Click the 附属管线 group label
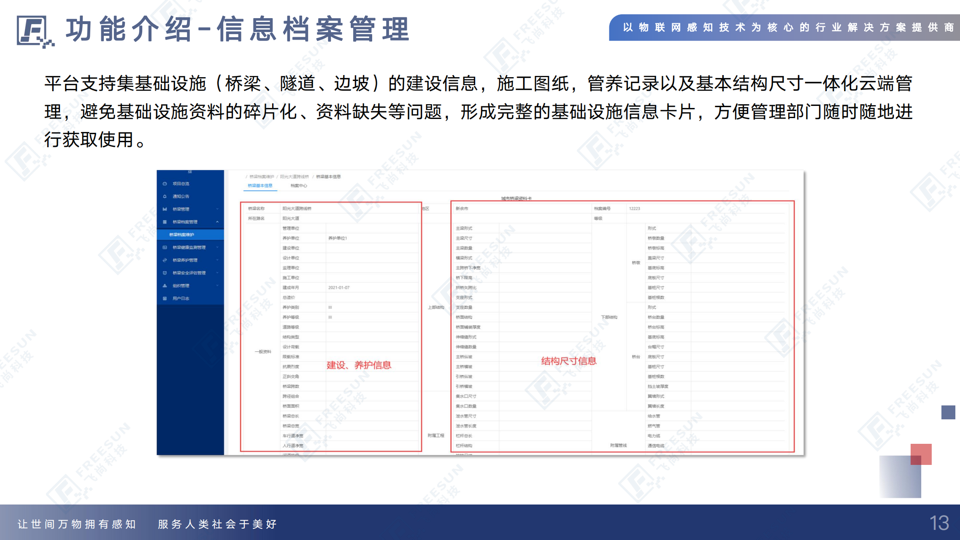Screen dimensions: 960x540 click(x=618, y=446)
